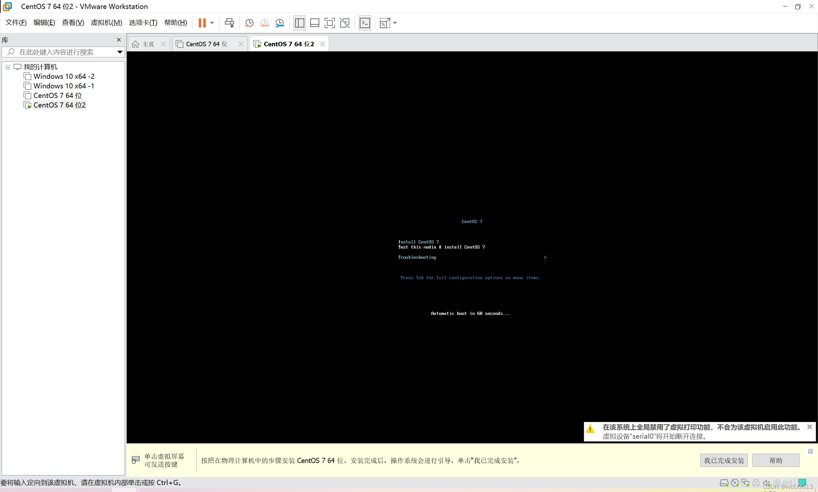Click the 我已完成安装 button
Viewport: 818px width, 492px height.
[x=724, y=460]
